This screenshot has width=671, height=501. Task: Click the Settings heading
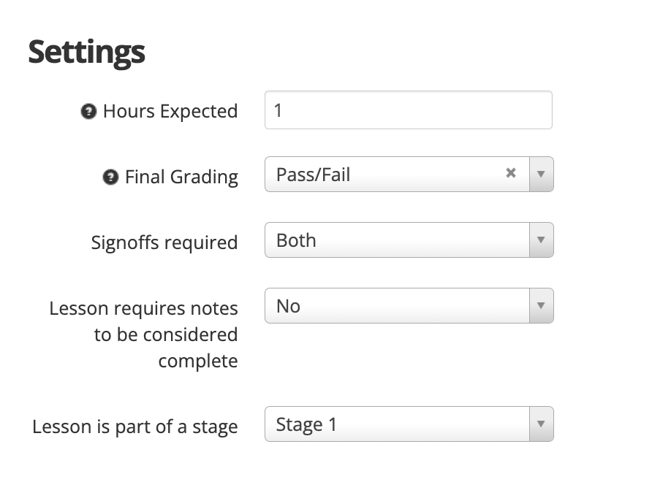(x=86, y=52)
